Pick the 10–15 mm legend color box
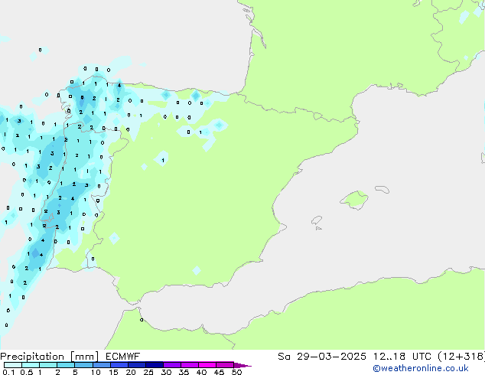 (x=101, y=365)
